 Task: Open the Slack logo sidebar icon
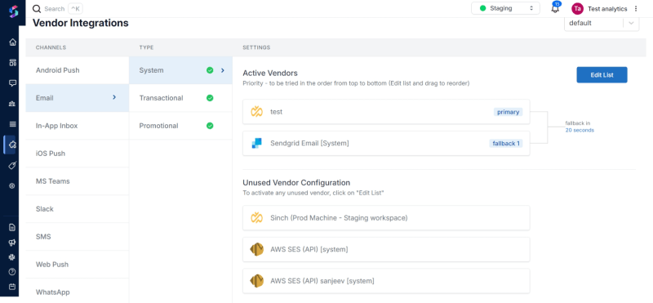pos(12,257)
